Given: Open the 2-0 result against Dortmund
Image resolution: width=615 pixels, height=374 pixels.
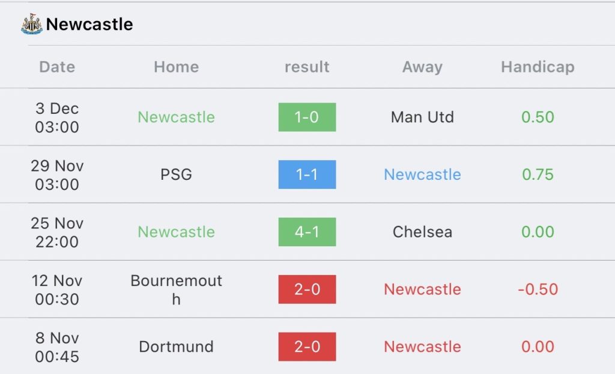Looking at the screenshot, I should 307,346.
